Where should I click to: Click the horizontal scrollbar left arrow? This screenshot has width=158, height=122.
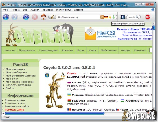3,113
